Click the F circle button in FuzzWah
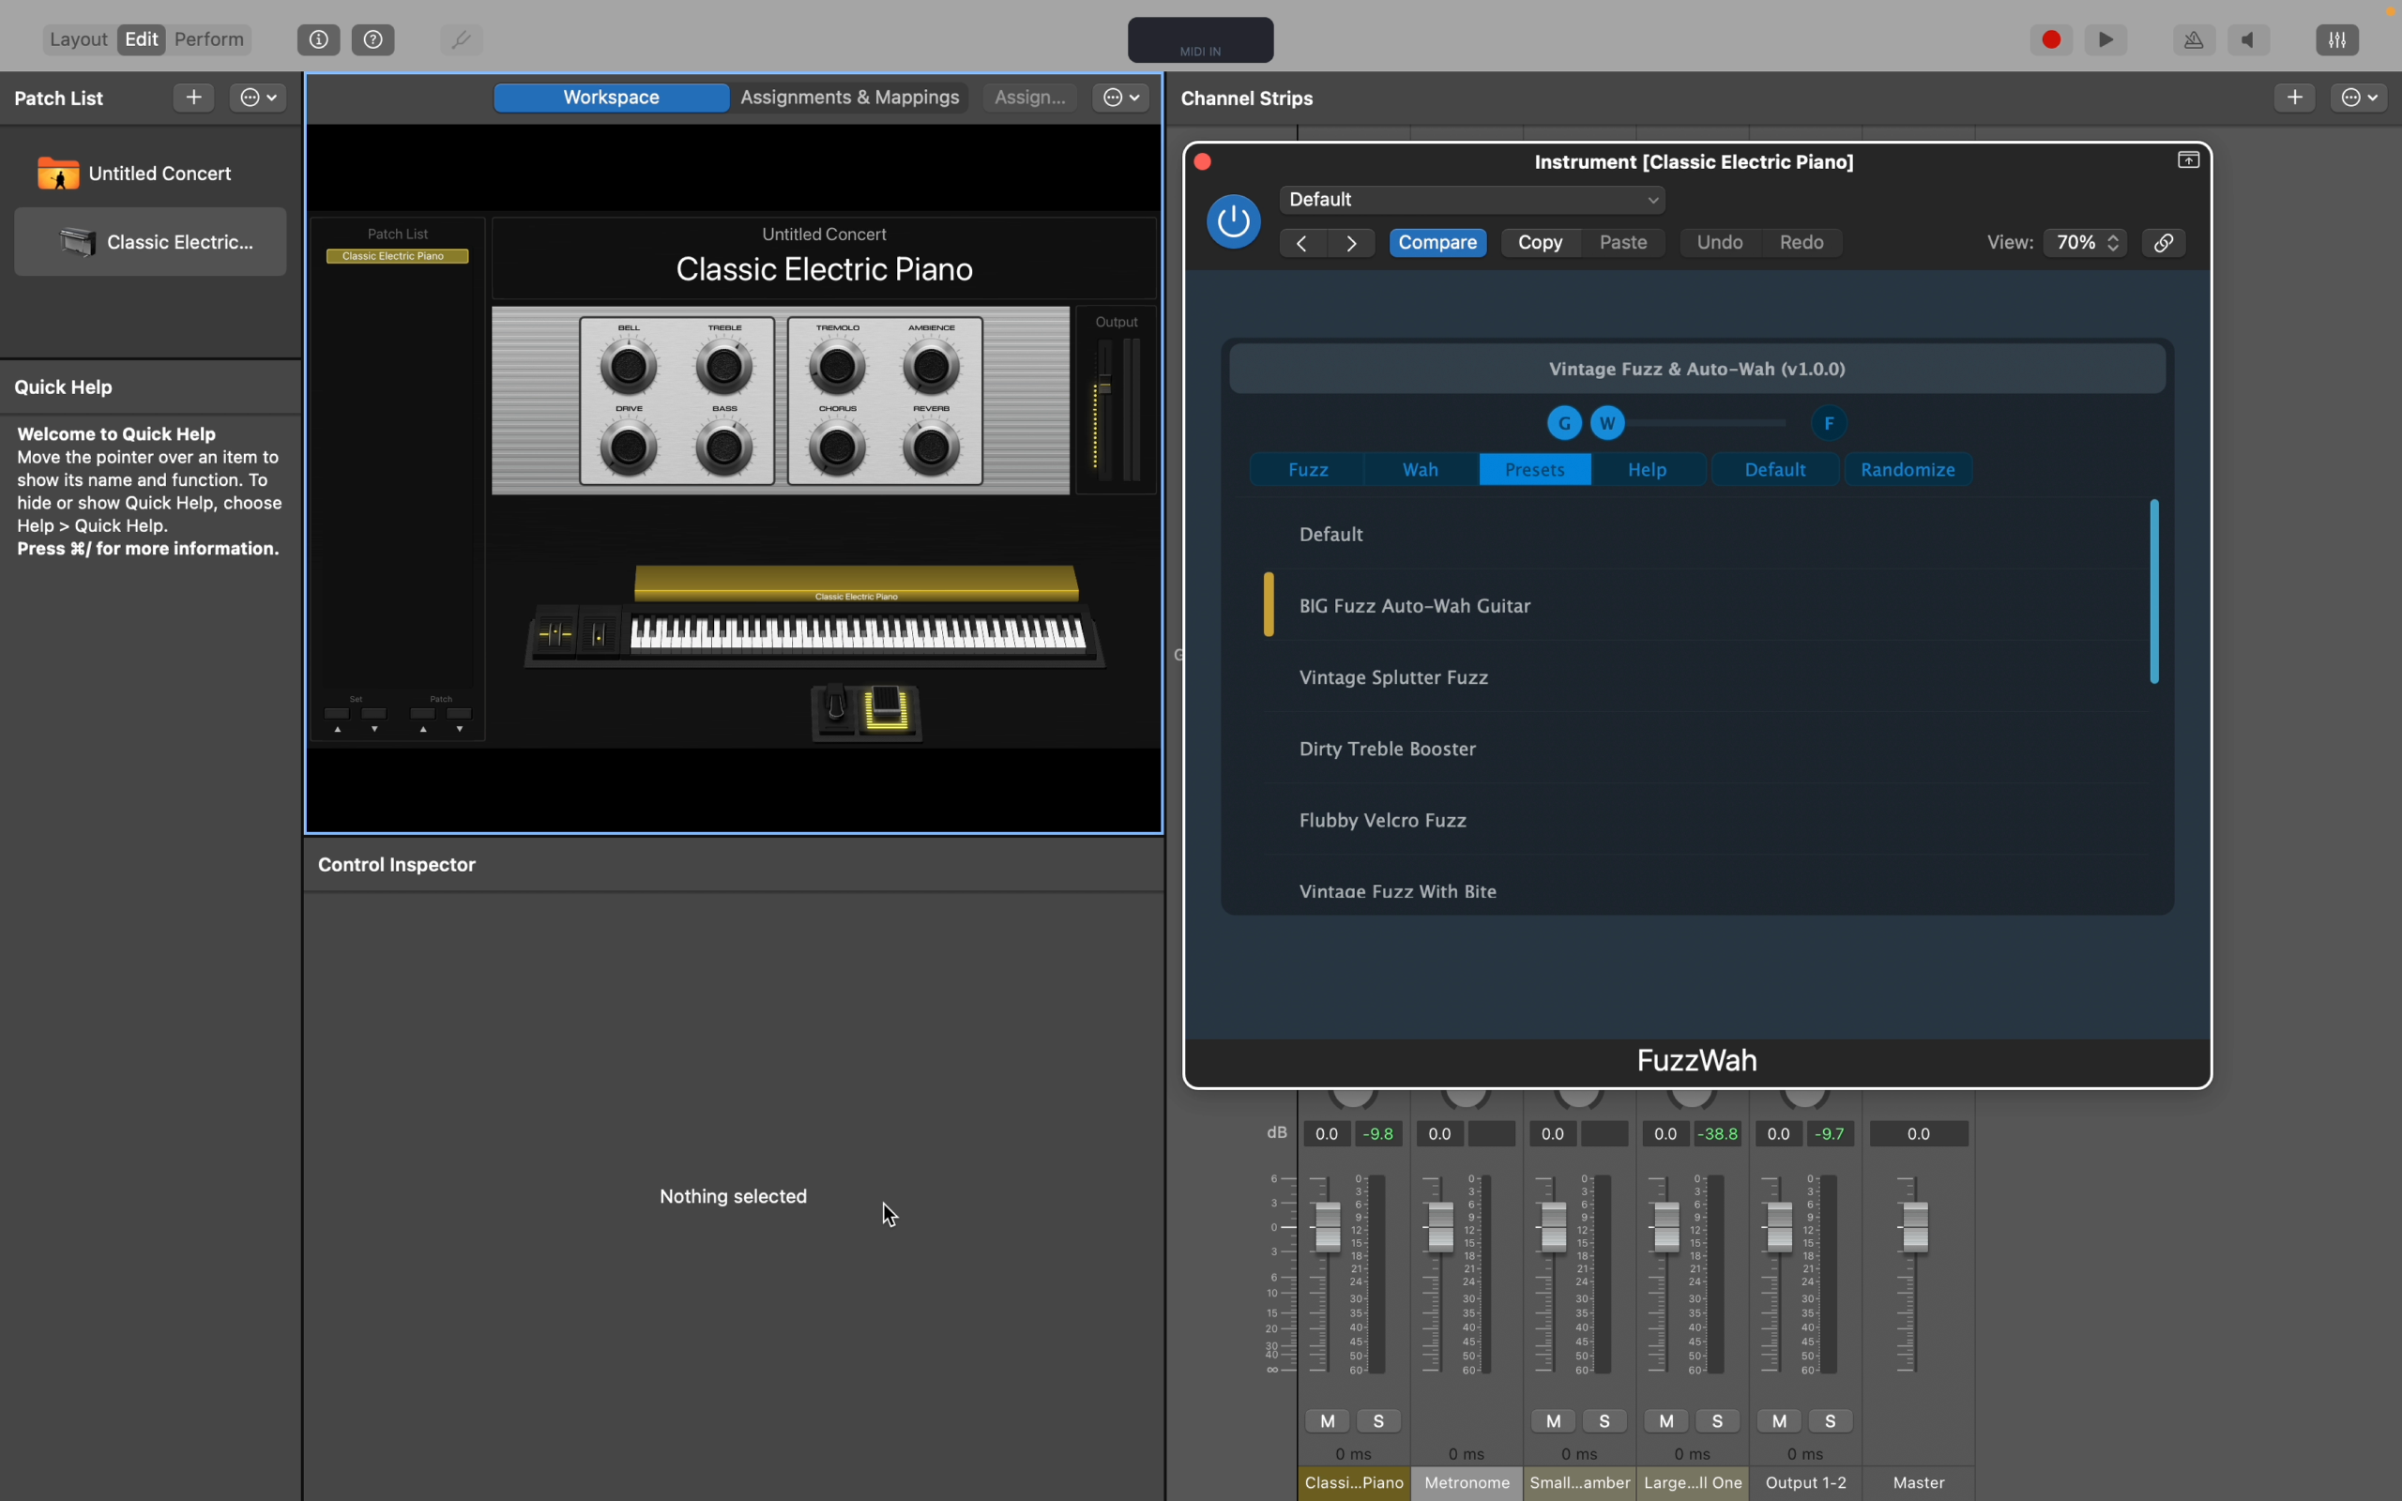The height and width of the screenshot is (1501, 2402). [1830, 424]
